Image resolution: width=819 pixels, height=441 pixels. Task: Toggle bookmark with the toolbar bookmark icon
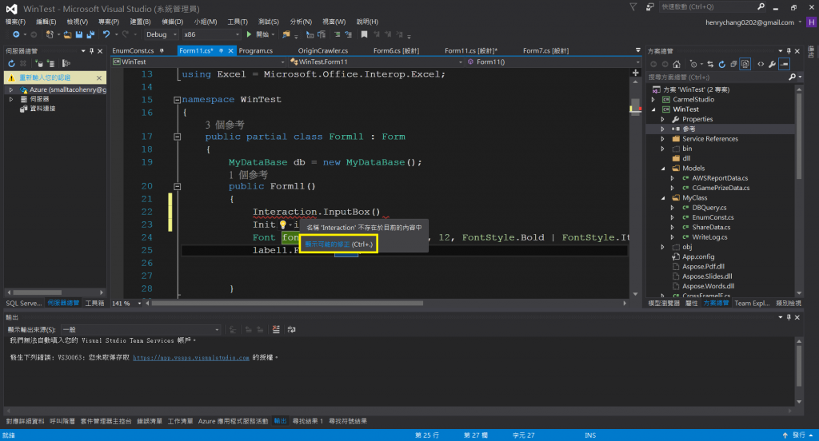tap(364, 34)
